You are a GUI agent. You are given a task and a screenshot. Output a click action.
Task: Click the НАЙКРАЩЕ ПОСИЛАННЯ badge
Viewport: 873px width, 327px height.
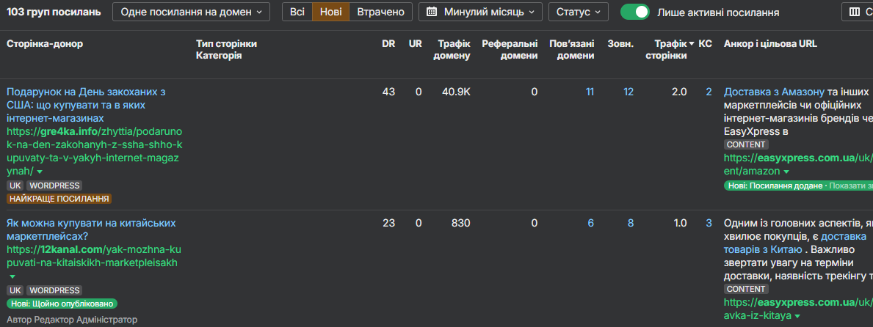pyautogui.click(x=59, y=199)
